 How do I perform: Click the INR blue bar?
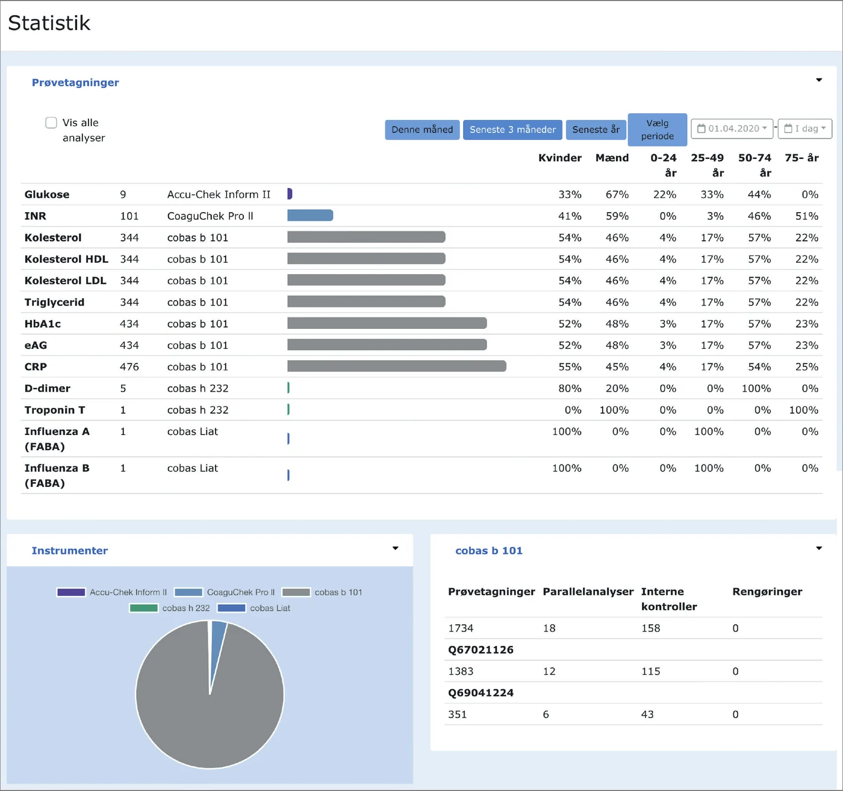310,216
